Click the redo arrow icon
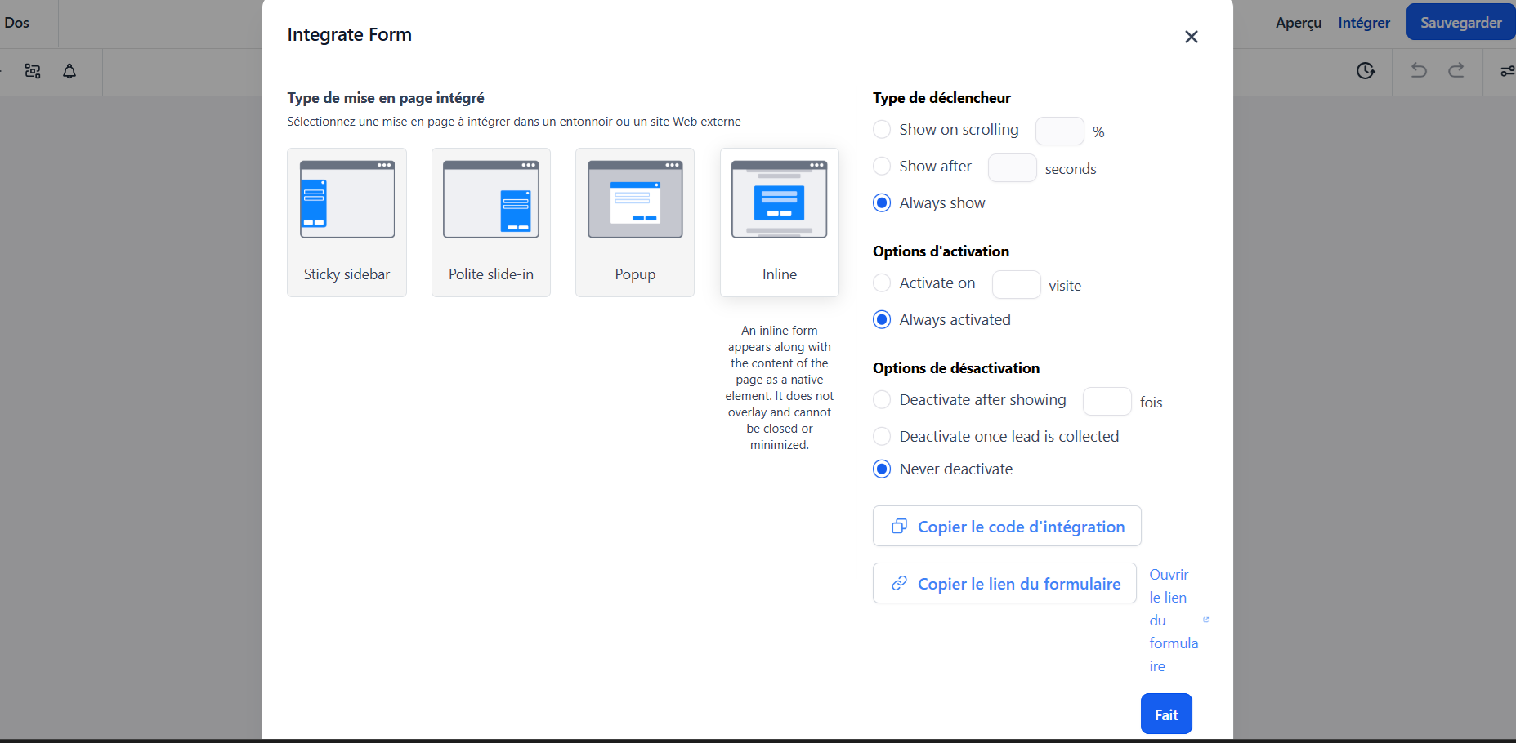Image resolution: width=1516 pixels, height=743 pixels. (x=1456, y=70)
